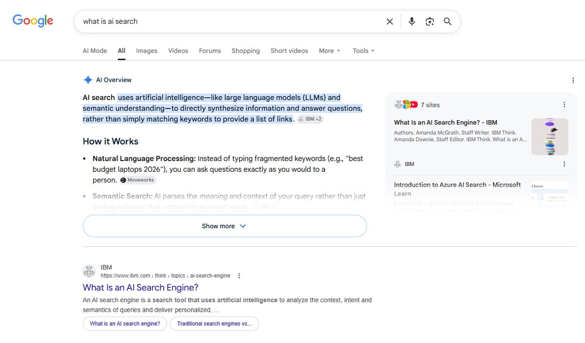Click the Azure AI Search thumbnail
This screenshot has height=343, width=585.
coord(550,195)
